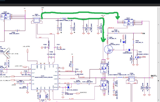Select the MOSFET symbol at top right
The height and width of the screenshot is (102, 160).
click(129, 23)
